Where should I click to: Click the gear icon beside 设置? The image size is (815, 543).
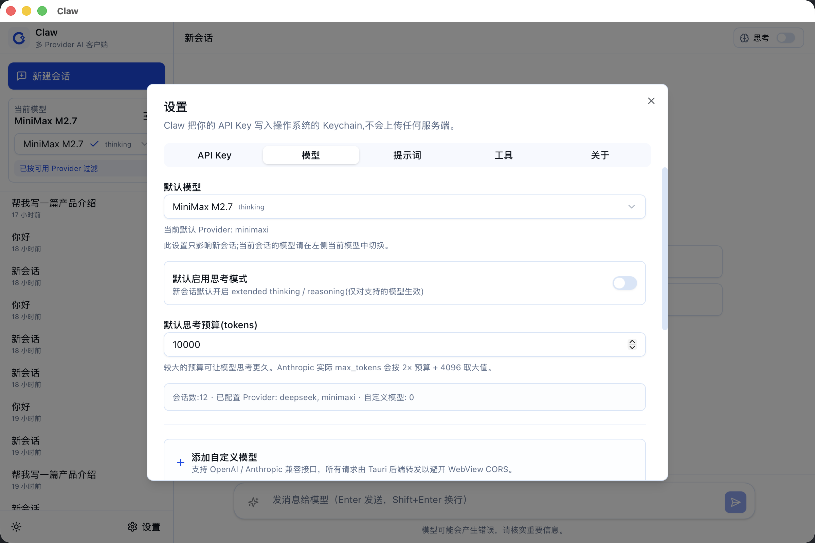coord(132,527)
